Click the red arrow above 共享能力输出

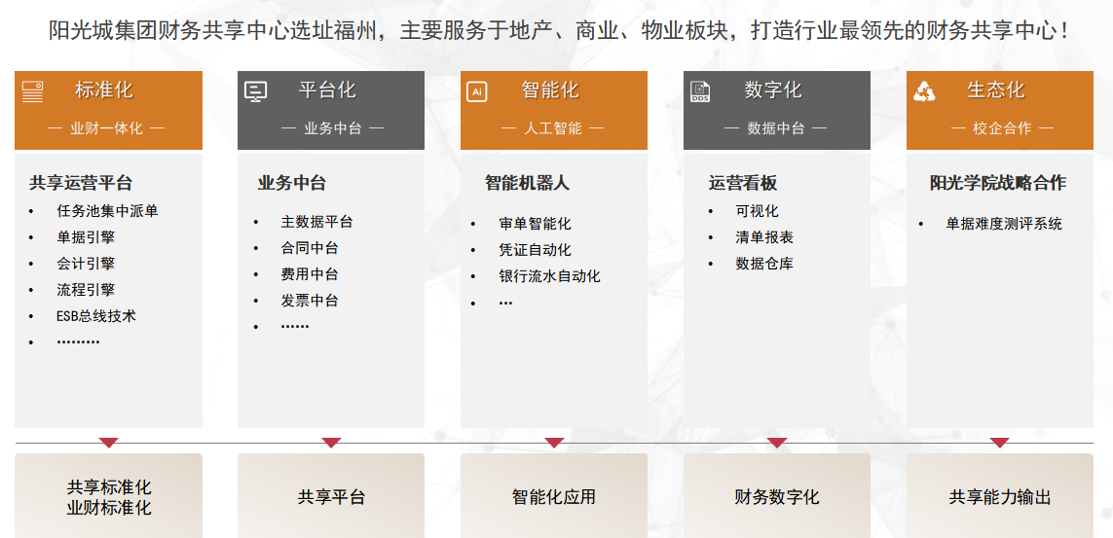[999, 443]
